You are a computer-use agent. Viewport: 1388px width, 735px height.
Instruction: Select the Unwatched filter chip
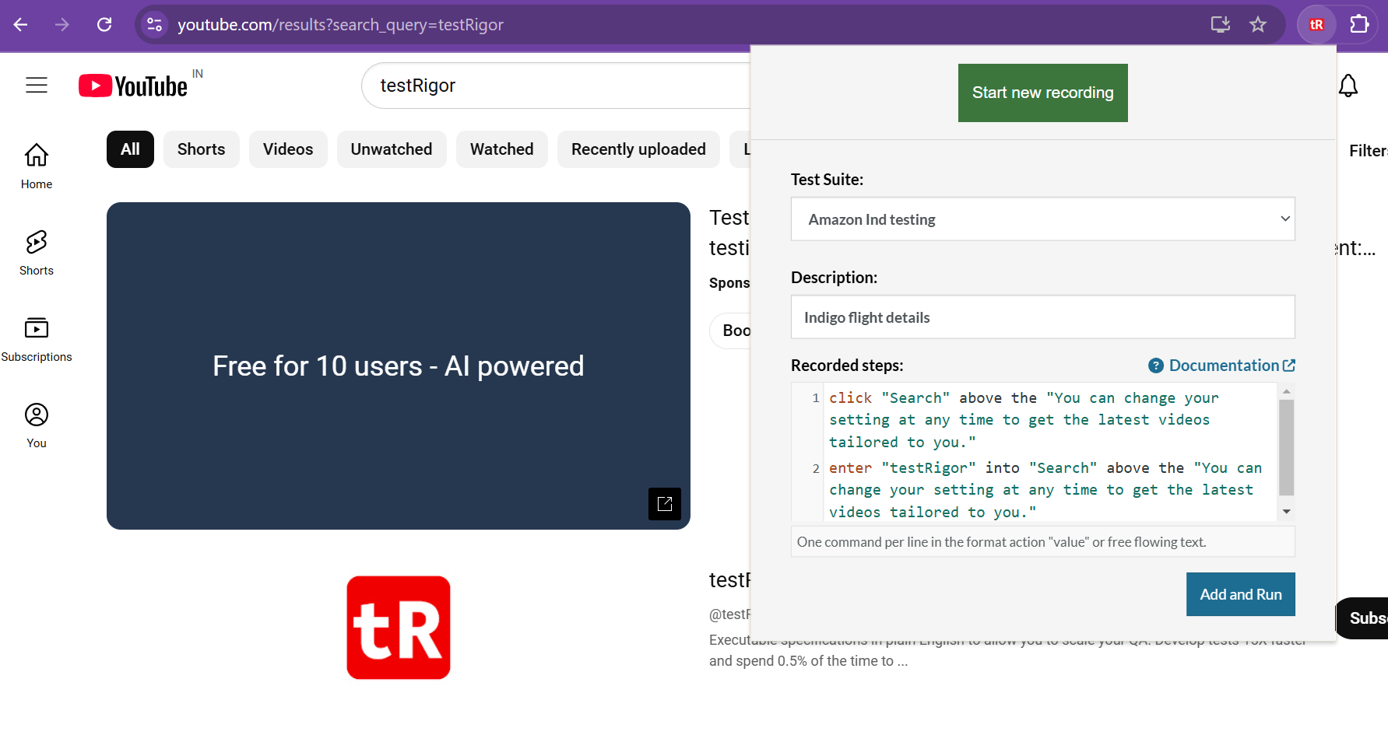point(391,149)
